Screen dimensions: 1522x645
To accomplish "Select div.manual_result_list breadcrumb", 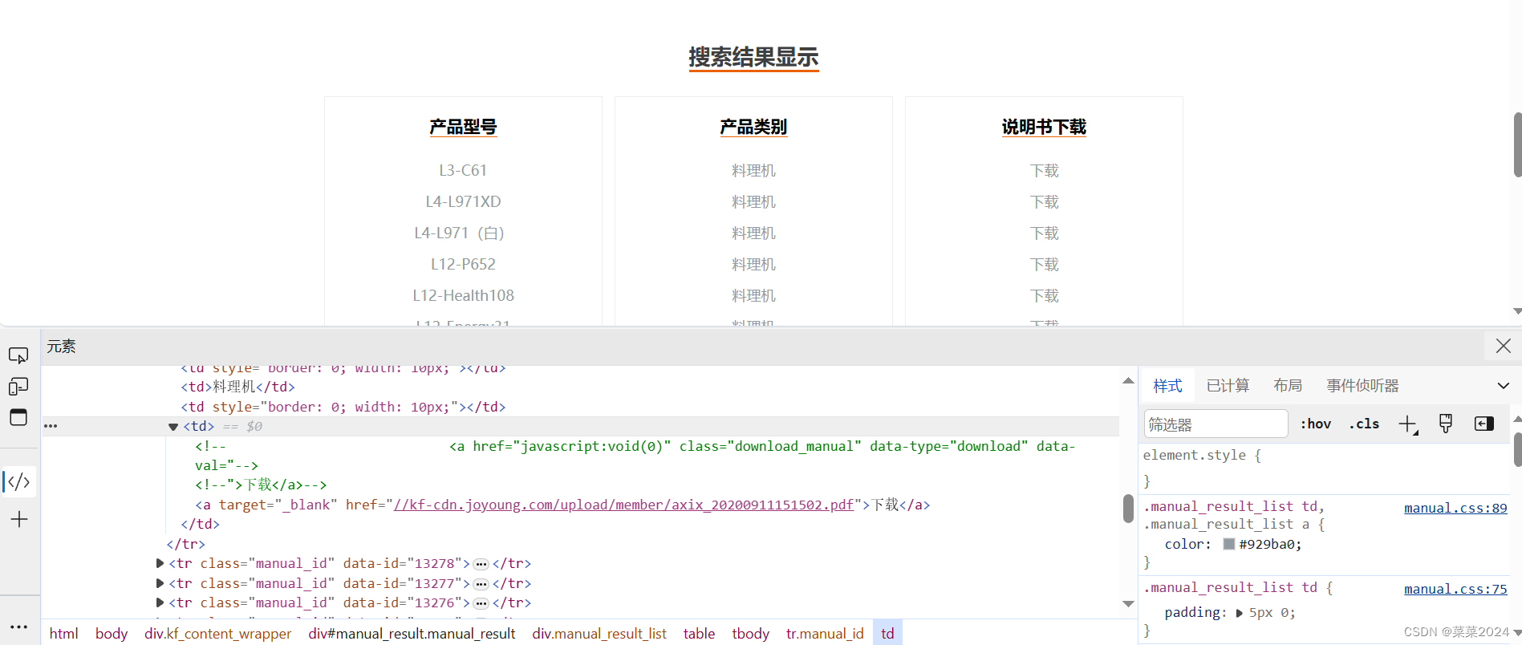I will (599, 633).
